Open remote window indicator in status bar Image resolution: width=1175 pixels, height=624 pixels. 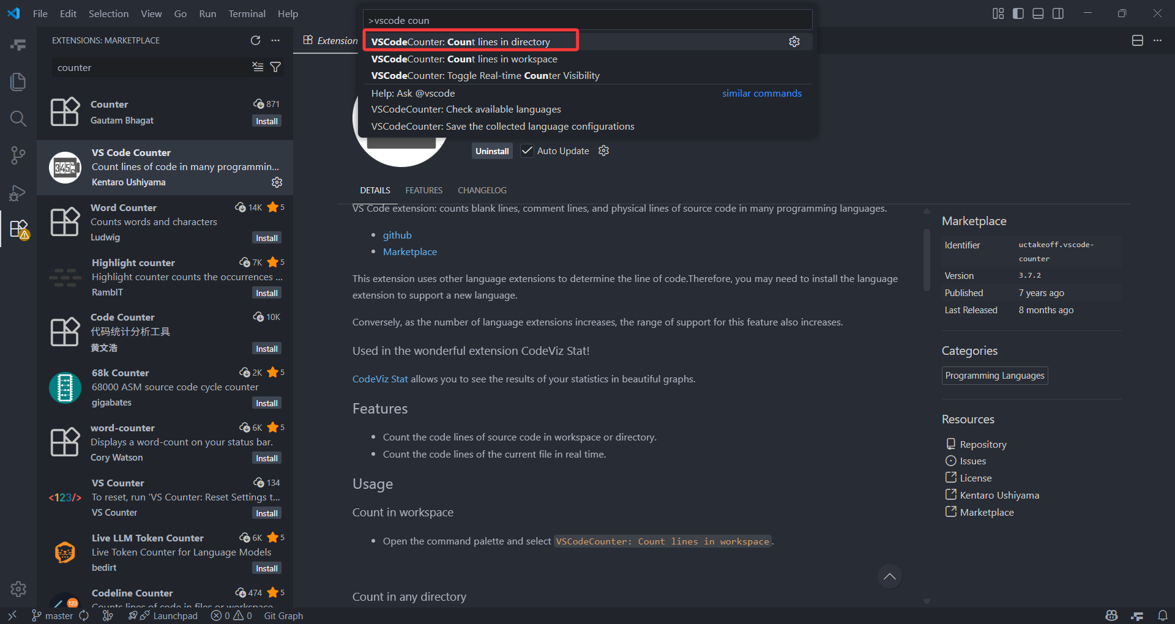pos(12,615)
